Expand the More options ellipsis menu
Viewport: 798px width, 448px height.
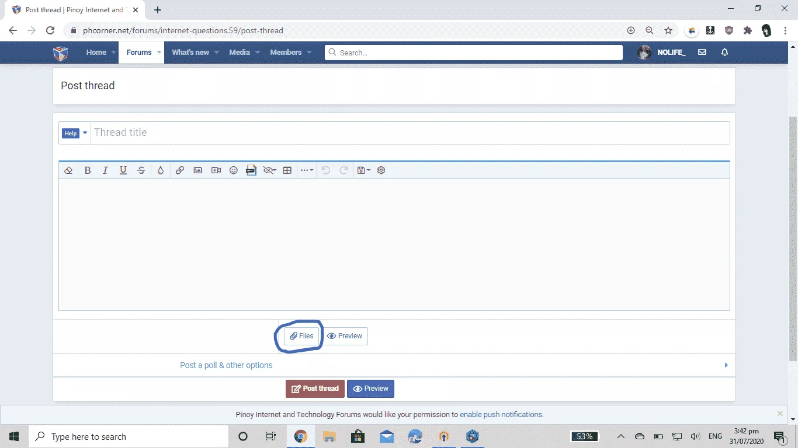tap(307, 170)
